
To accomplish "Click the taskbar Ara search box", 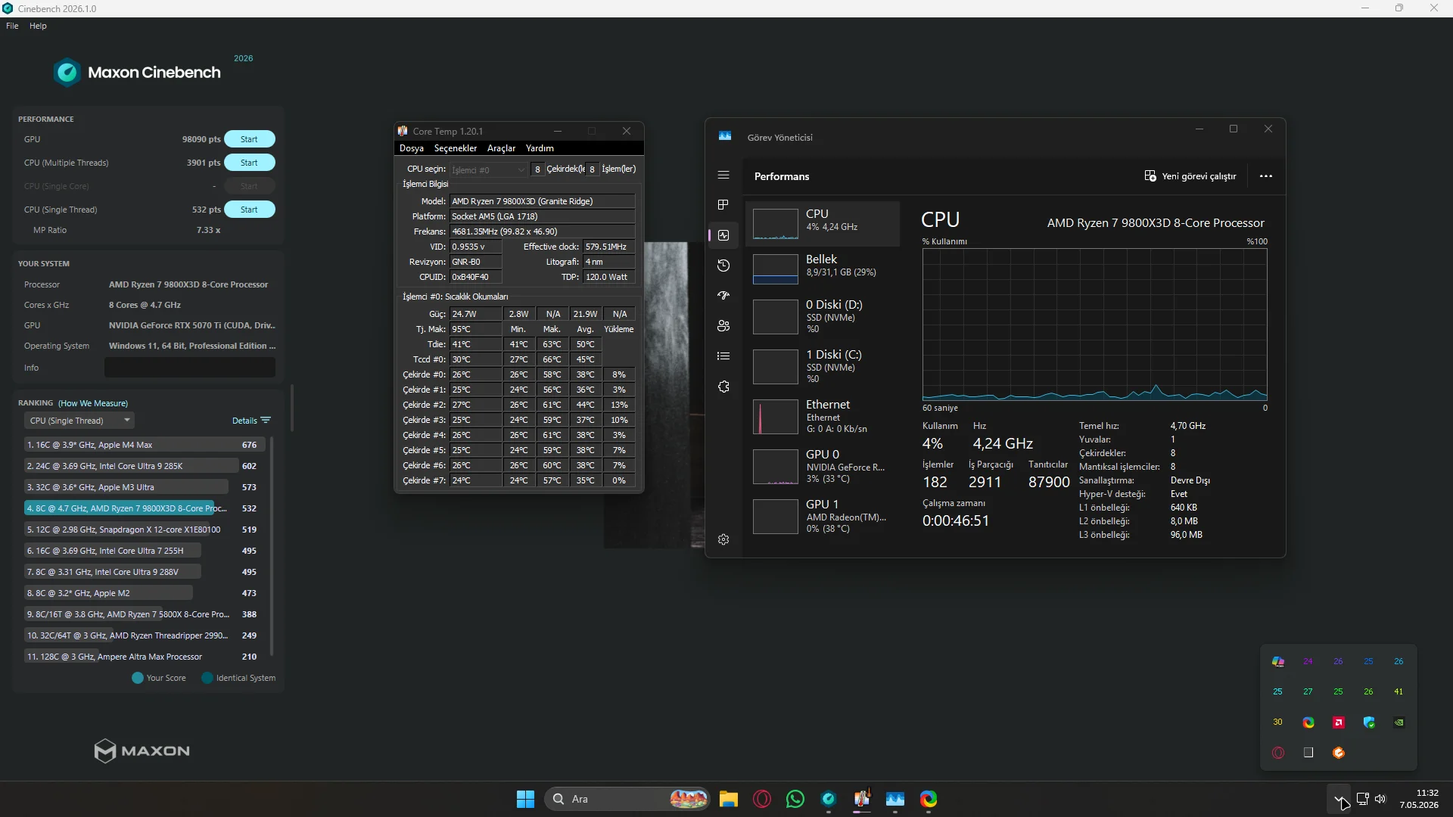I will pos(627,799).
